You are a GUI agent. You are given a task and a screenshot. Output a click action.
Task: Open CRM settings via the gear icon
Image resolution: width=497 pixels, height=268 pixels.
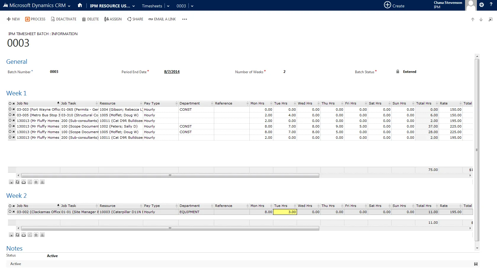click(482, 5)
